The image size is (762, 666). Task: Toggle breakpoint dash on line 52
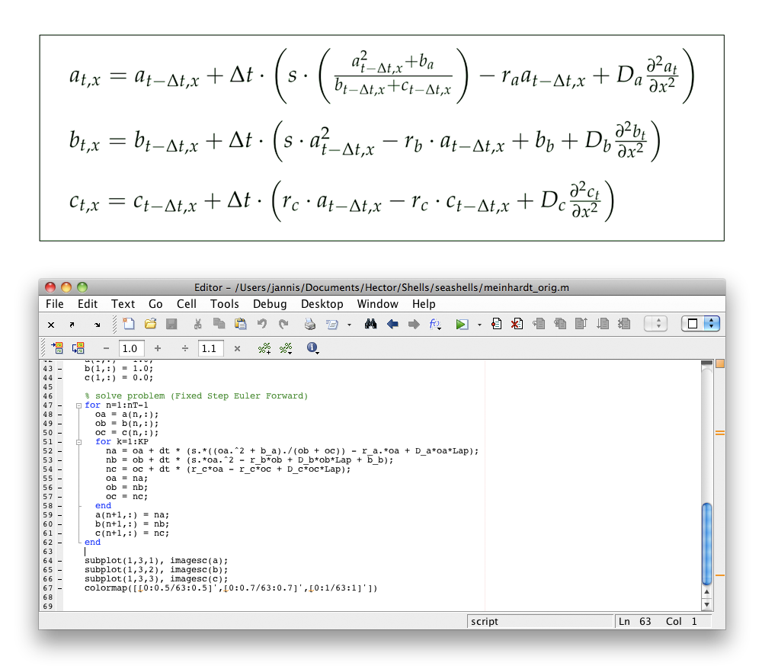pyautogui.click(x=60, y=451)
